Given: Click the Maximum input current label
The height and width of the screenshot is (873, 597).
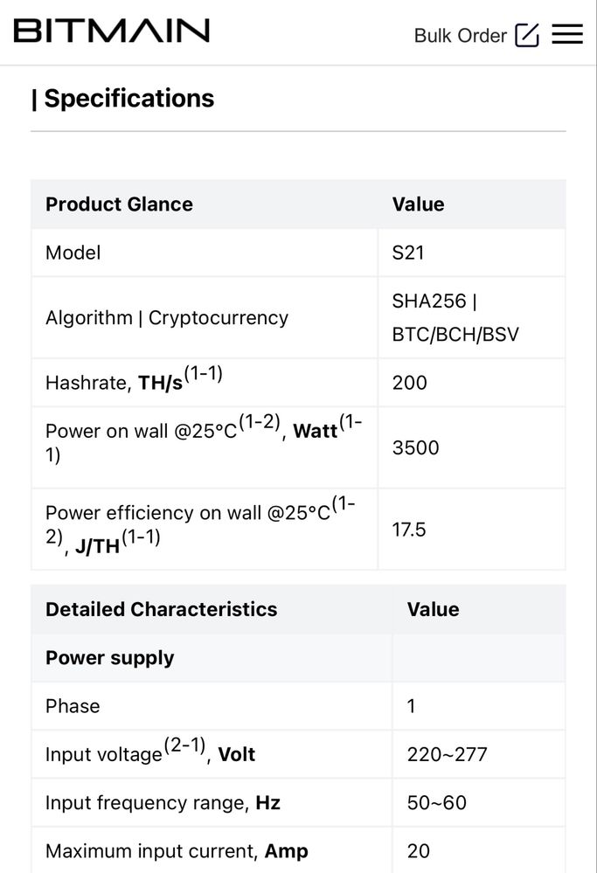Looking at the screenshot, I should (177, 850).
